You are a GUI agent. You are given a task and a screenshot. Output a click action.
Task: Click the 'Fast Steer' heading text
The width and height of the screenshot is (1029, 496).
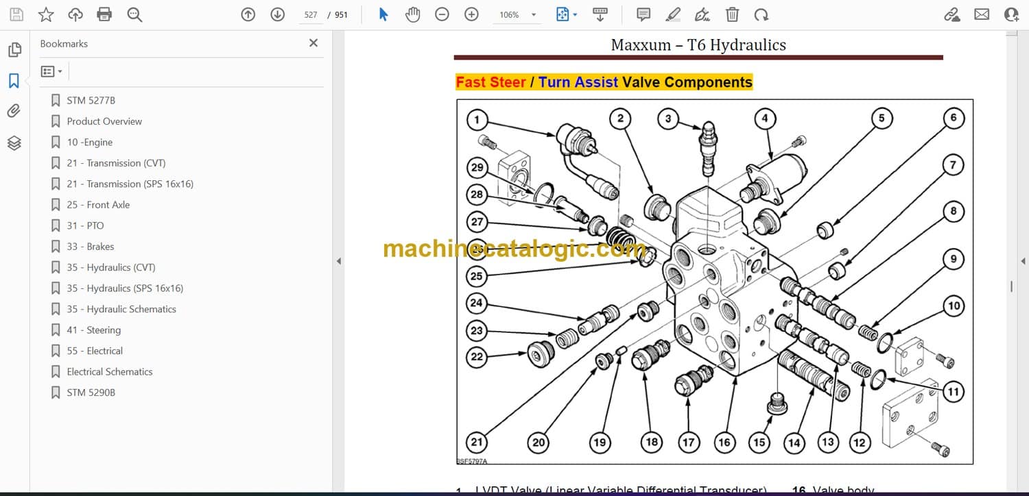coord(490,82)
